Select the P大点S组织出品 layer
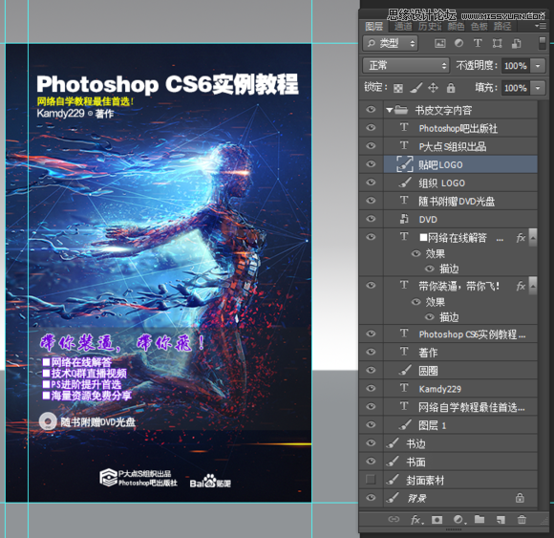Viewport: 554px width, 538px height. [x=460, y=146]
